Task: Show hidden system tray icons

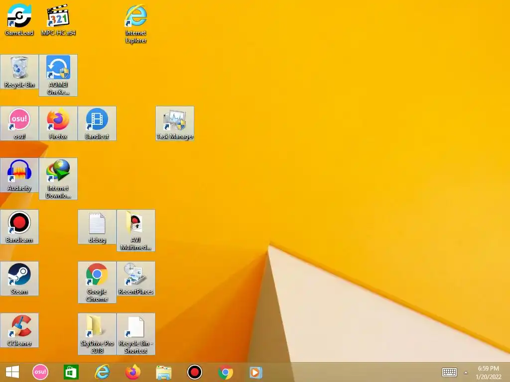Action: click(466, 373)
